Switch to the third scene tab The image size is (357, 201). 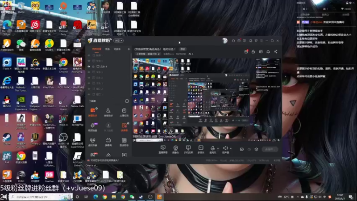[x=117, y=49]
